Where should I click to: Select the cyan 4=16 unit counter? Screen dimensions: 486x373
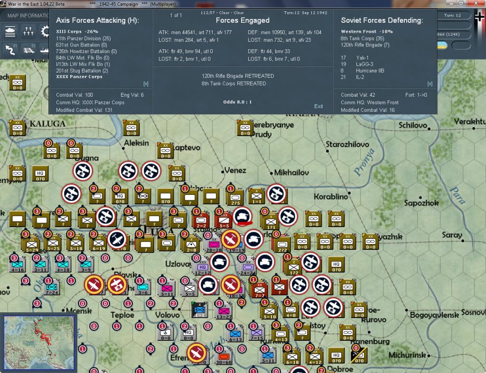18,264
